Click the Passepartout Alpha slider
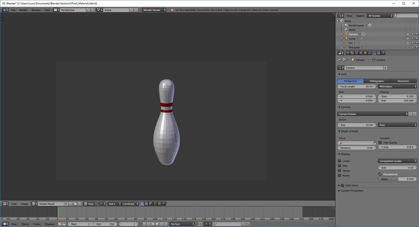 pyautogui.click(x=398, y=179)
